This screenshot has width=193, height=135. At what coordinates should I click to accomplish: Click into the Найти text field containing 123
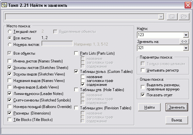tap(160, 35)
